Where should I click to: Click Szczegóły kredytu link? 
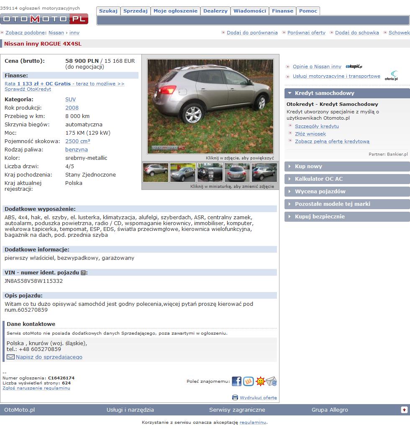(317, 126)
